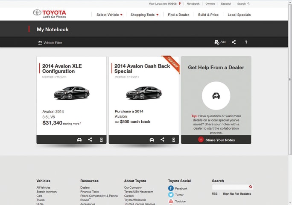Click the Facebook icon in footer
The width and height of the screenshot is (292, 205).
pyautogui.click(x=171, y=188)
